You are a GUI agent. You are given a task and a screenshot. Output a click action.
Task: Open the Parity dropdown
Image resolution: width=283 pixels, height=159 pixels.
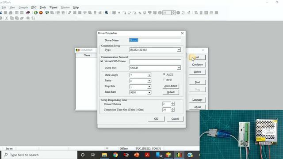coord(149,81)
